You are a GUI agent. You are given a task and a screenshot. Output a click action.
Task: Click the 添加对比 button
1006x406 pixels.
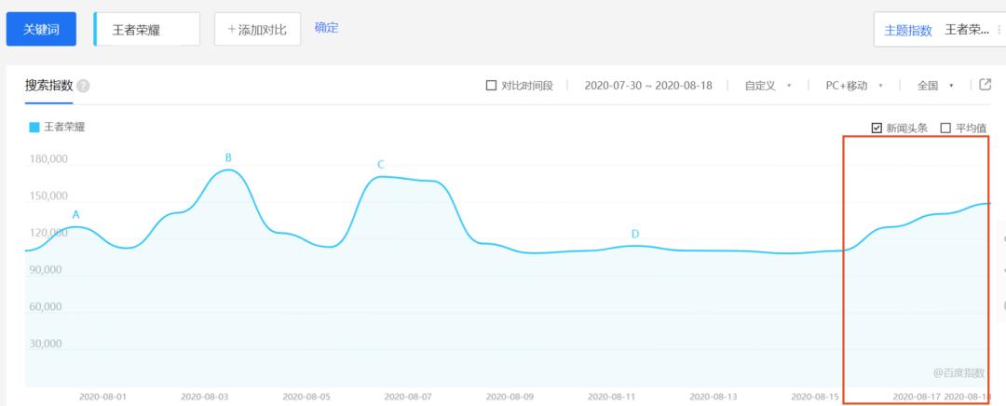tap(257, 29)
